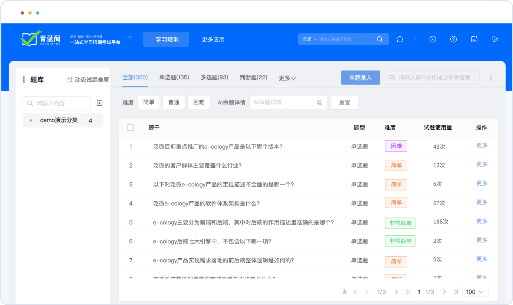Click the plus circle add icon

click(x=433, y=39)
